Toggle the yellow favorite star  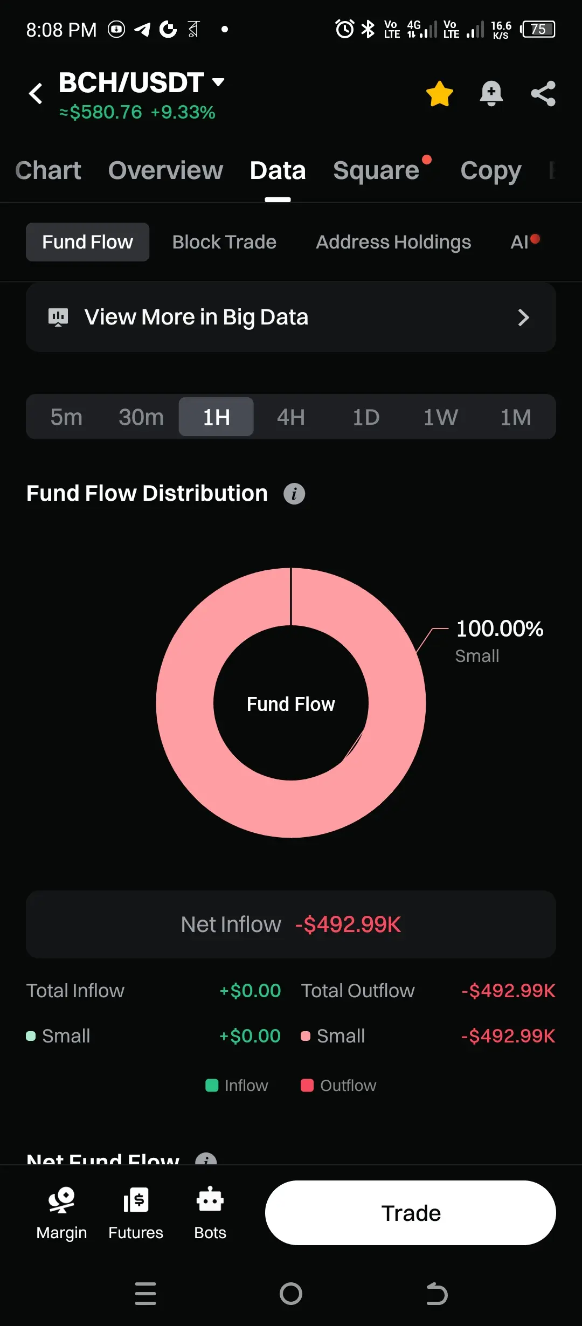(439, 94)
